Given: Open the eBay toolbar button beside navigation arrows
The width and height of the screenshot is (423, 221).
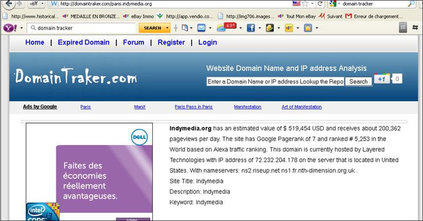Looking at the screenshot, I should (x=34, y=4).
